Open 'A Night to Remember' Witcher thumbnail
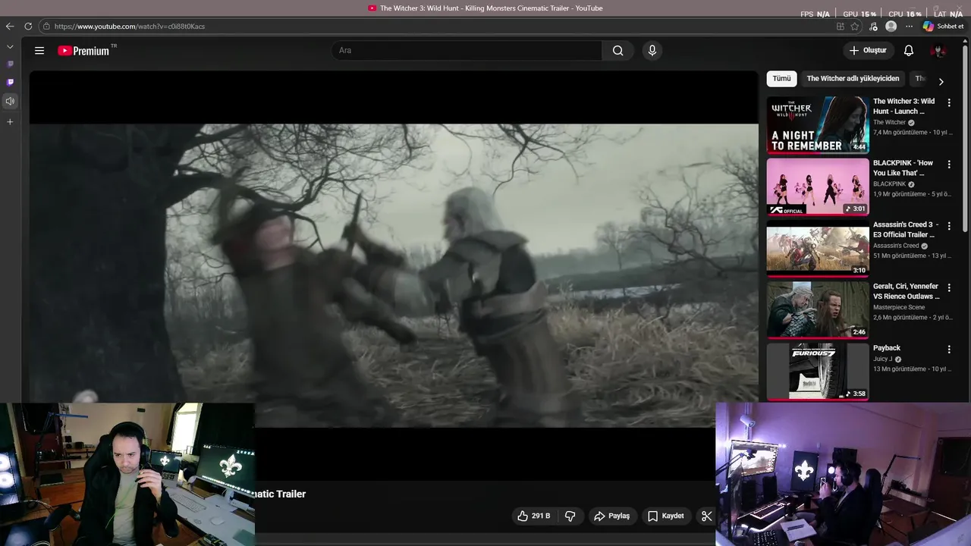The image size is (971, 546). tap(818, 124)
